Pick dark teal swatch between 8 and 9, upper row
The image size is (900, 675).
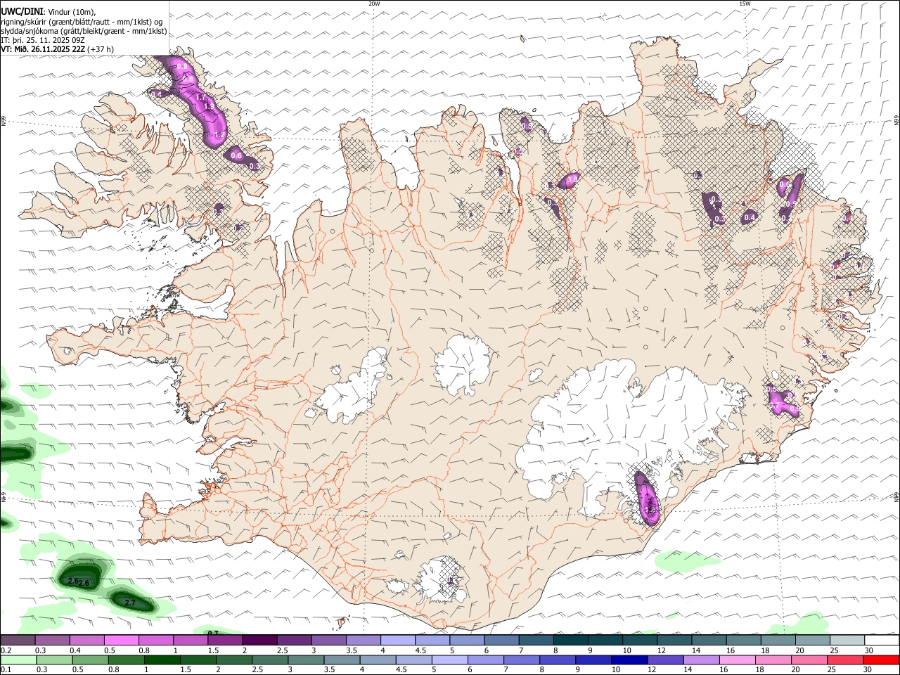pyautogui.click(x=571, y=641)
